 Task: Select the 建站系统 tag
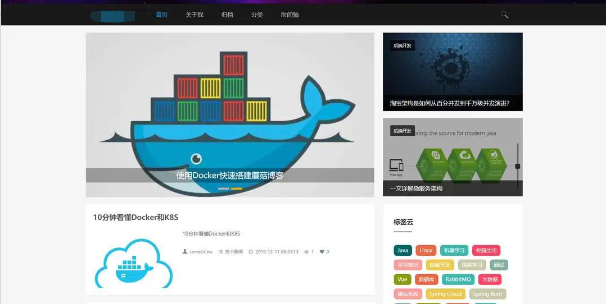pyautogui.click(x=408, y=294)
